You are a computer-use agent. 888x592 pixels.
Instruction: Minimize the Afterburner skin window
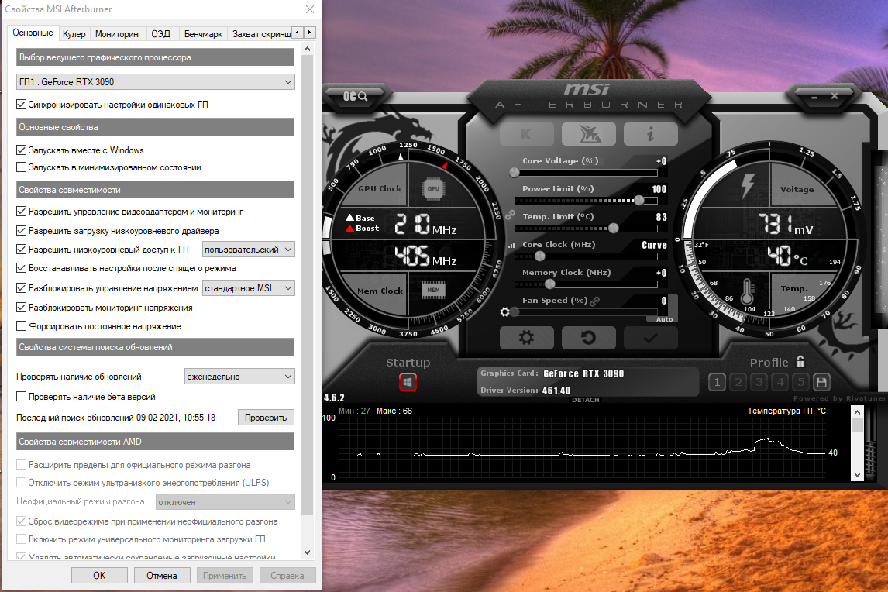pyautogui.click(x=814, y=97)
